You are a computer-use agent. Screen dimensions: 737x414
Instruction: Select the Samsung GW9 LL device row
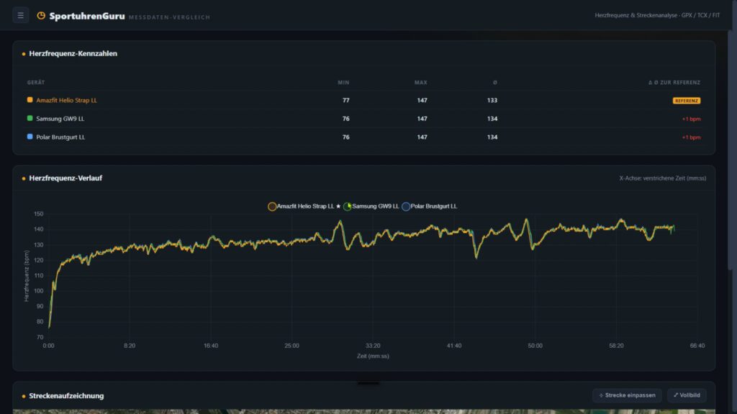[363, 119]
